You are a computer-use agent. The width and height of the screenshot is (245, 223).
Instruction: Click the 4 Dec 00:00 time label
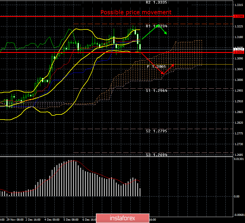click(52, 219)
